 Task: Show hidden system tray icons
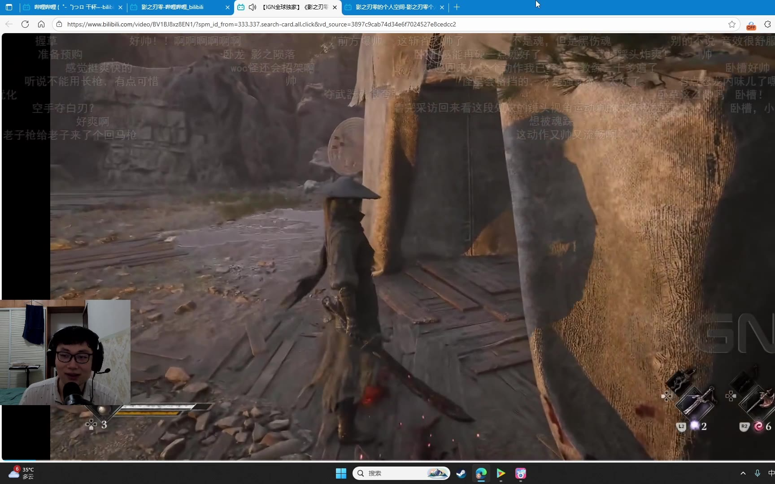click(x=743, y=473)
